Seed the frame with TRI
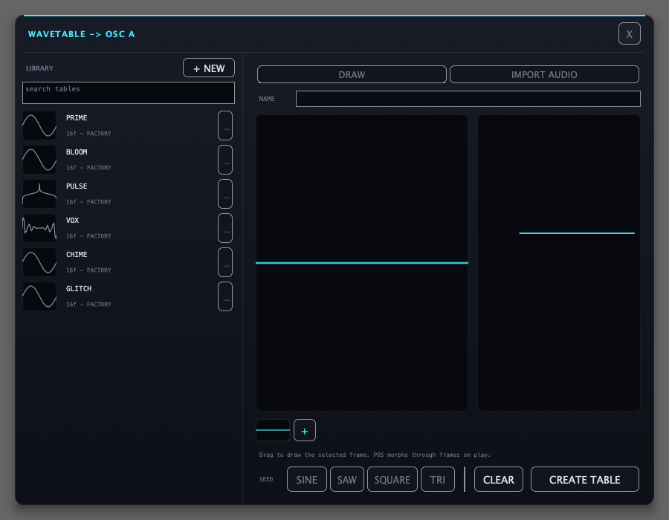Viewport: 669px width, 520px height. 437,479
